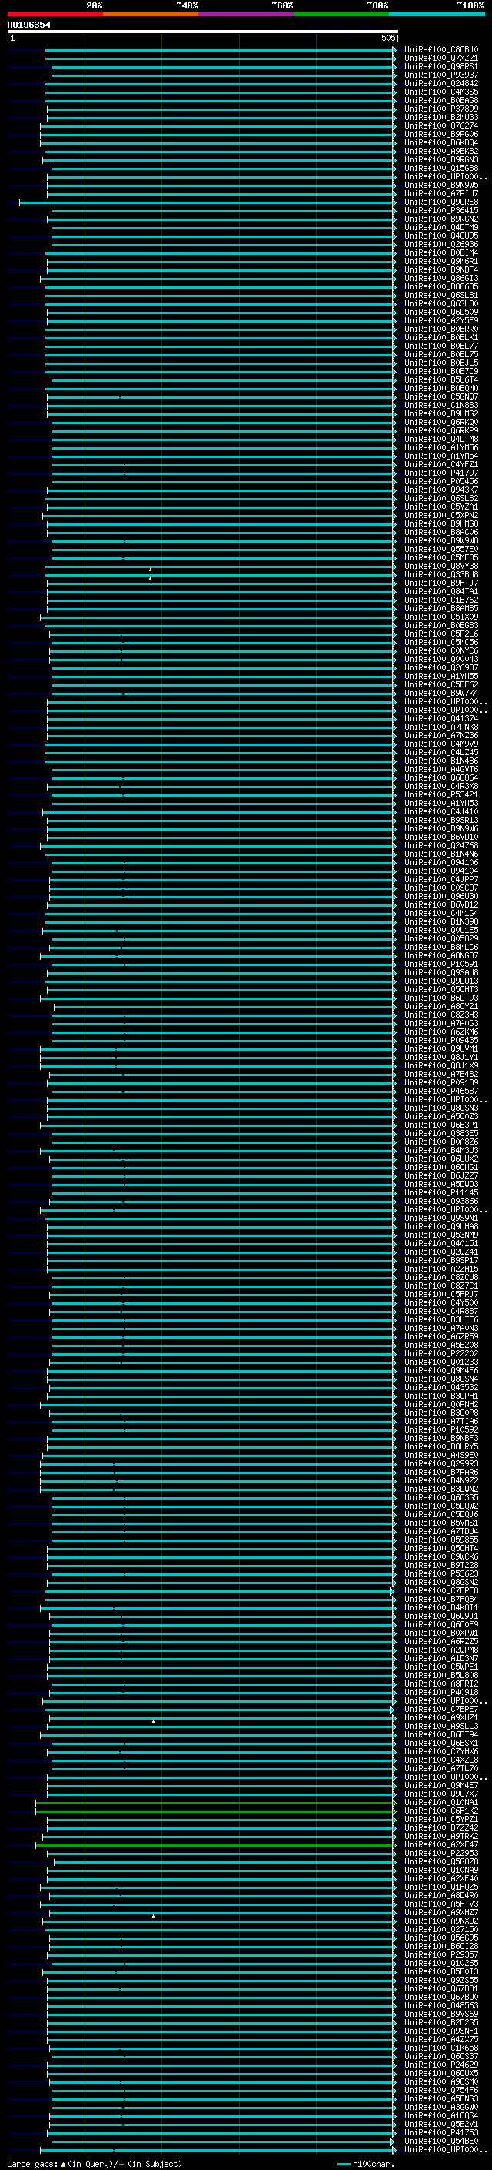Click the purple ~60% identity legend segment

coord(247,14)
